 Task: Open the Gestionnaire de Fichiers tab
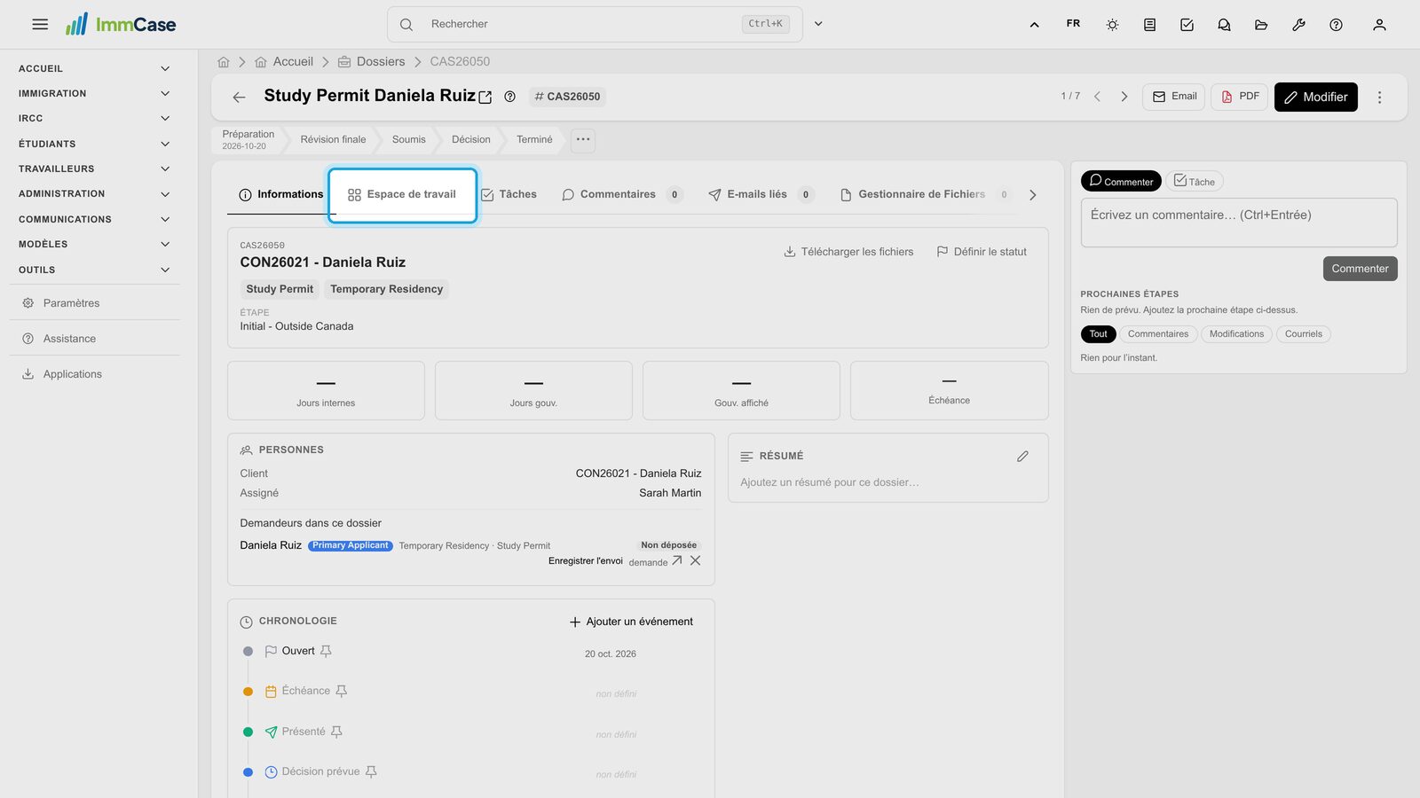pyautogui.click(x=925, y=194)
